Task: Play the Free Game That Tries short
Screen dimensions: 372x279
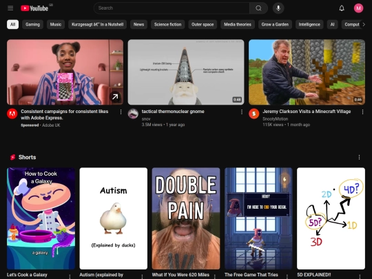Action: 258,218
